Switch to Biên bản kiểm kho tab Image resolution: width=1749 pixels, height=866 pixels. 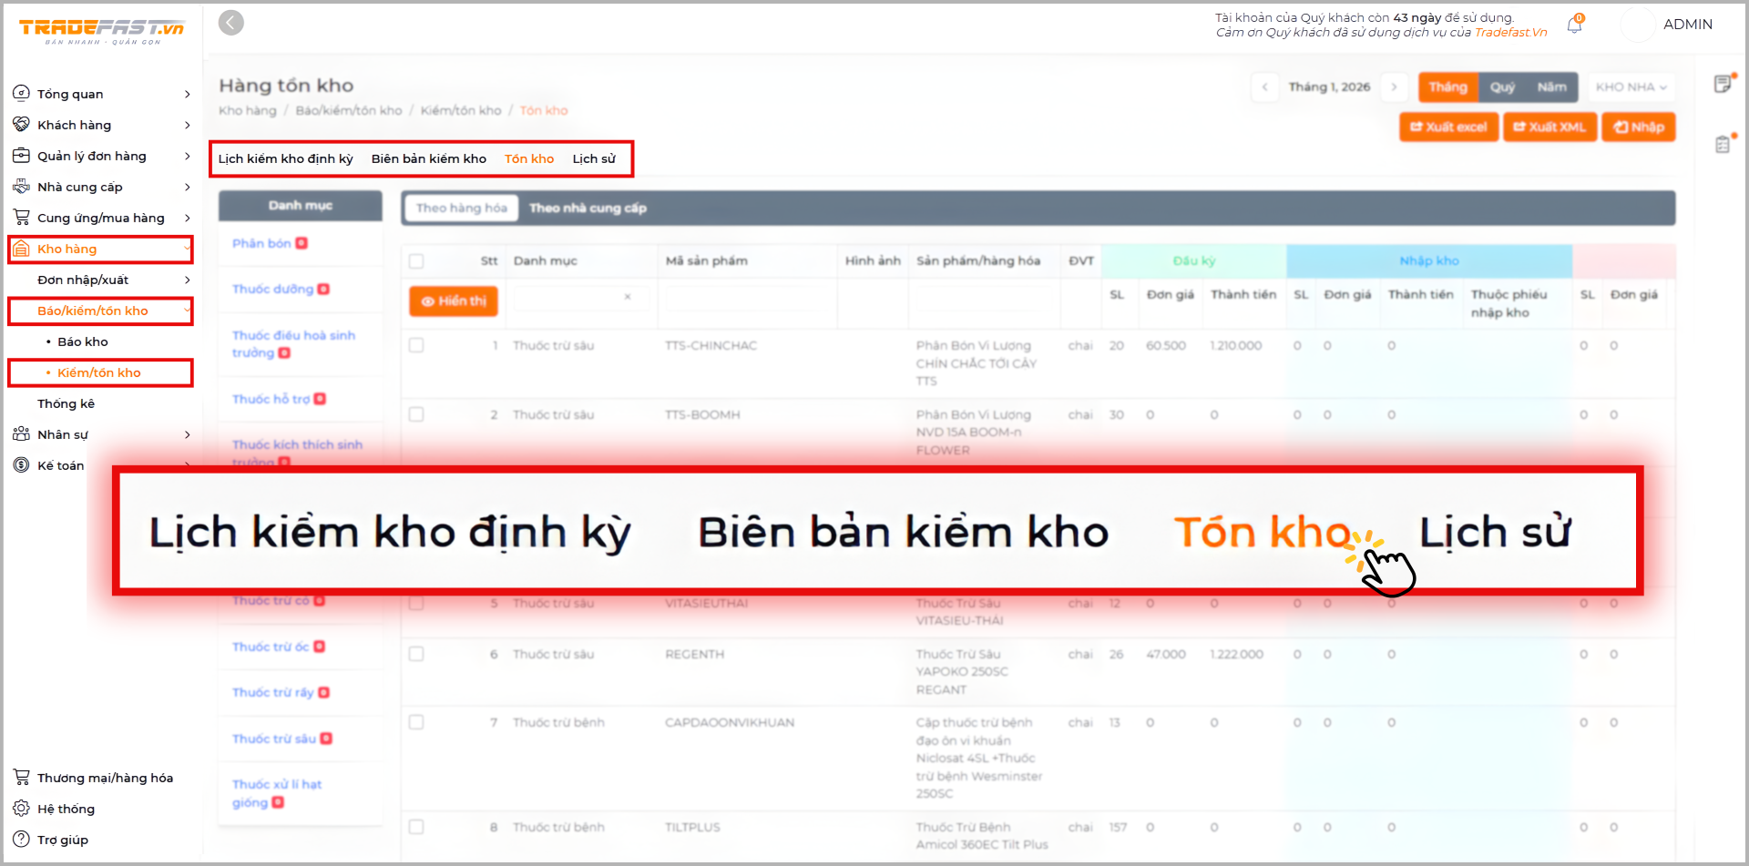tap(428, 158)
